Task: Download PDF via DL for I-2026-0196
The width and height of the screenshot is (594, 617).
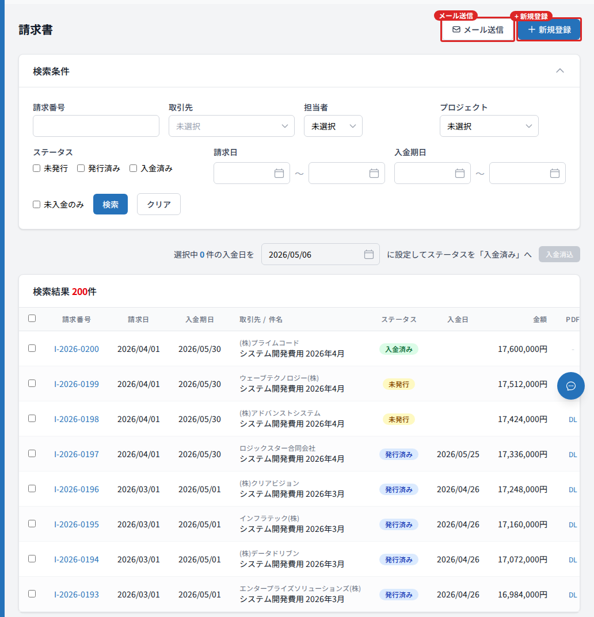Action: (573, 489)
